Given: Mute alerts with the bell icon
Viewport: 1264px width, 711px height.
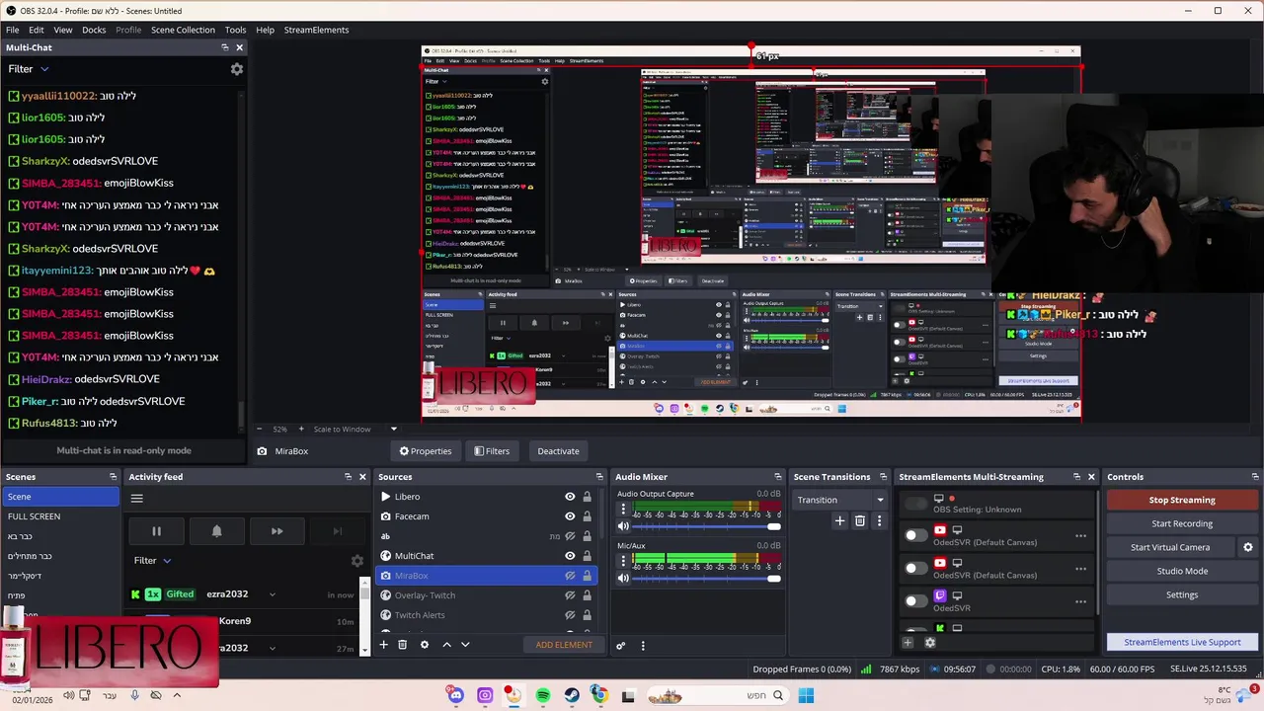Looking at the screenshot, I should point(217,531).
